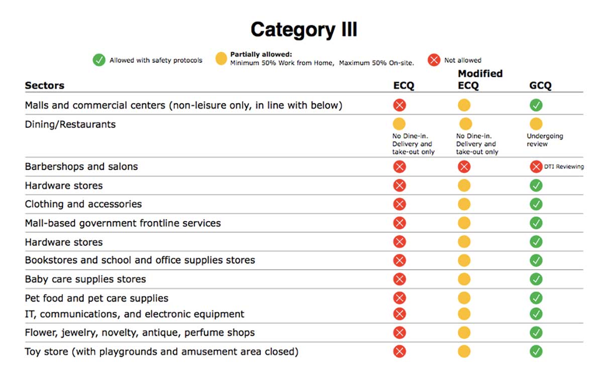Click the Pet food and pet care supplies label
Screen dimensions: 603x384
(x=96, y=298)
